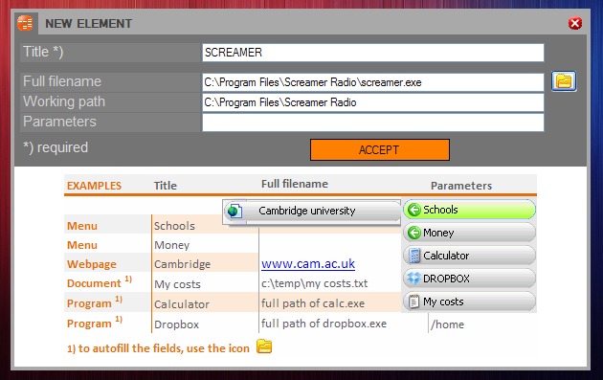
Task: Select the Calculator menu item
Action: click(x=469, y=256)
